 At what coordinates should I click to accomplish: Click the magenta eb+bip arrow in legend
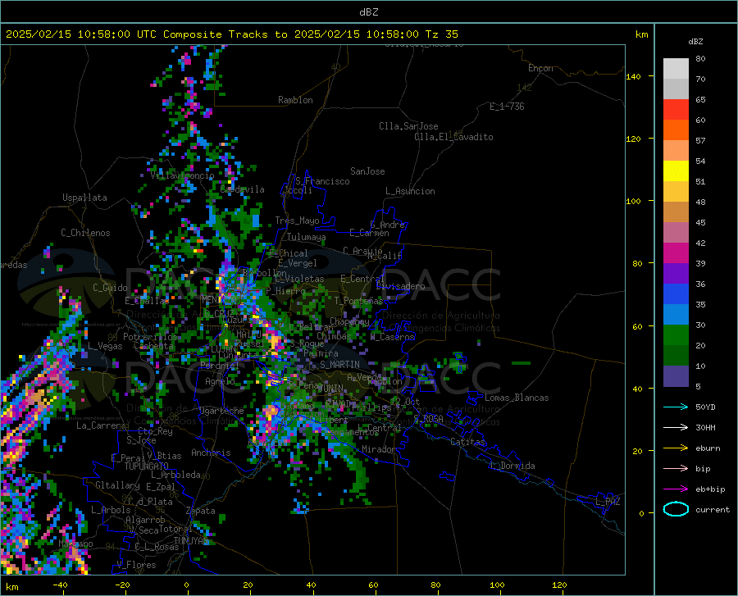click(x=676, y=489)
